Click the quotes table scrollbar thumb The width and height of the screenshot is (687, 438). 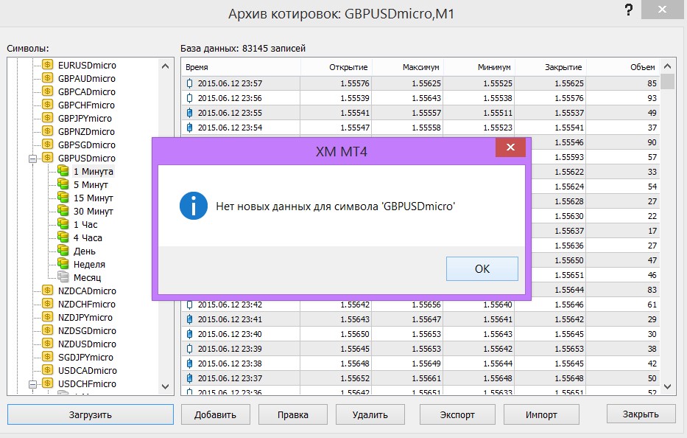pyautogui.click(x=667, y=82)
